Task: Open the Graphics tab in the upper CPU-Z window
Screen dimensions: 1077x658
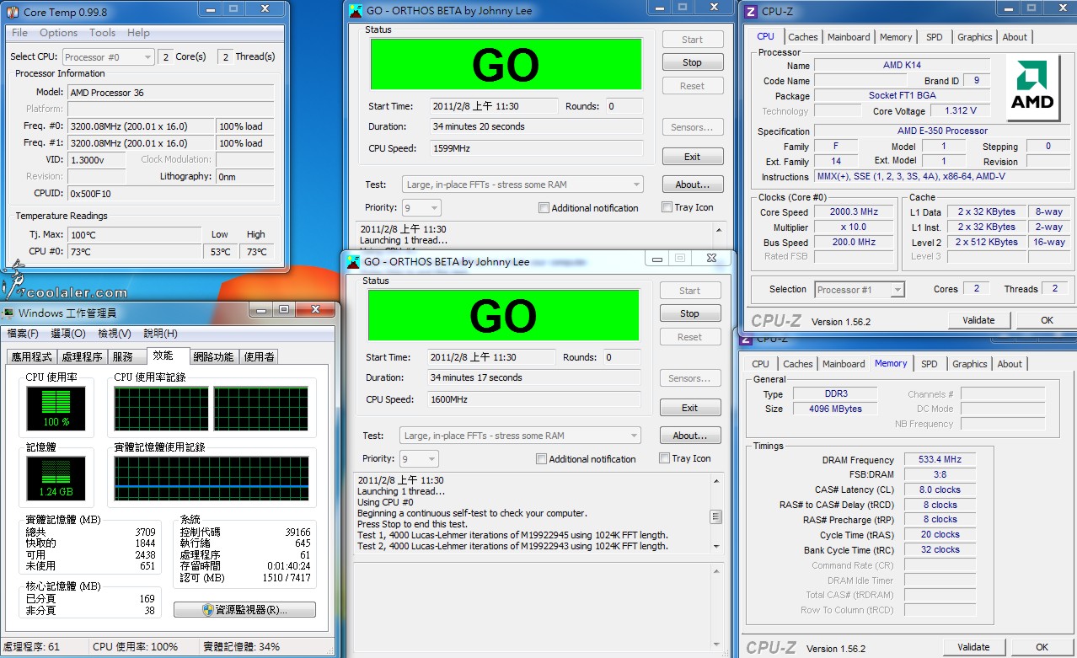Action: click(974, 37)
